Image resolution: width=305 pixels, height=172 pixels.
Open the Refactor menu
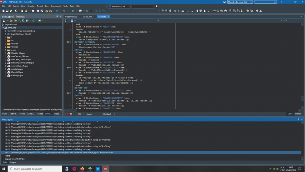[x=31, y=6]
